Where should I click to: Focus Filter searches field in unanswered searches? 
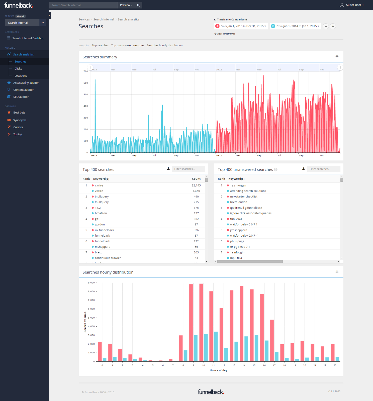coord(324,169)
